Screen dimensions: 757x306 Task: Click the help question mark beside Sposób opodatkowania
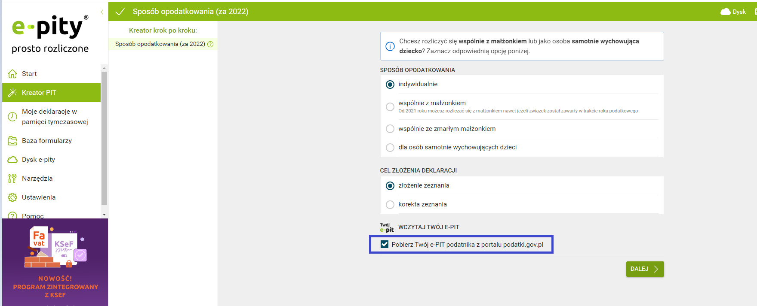210,44
